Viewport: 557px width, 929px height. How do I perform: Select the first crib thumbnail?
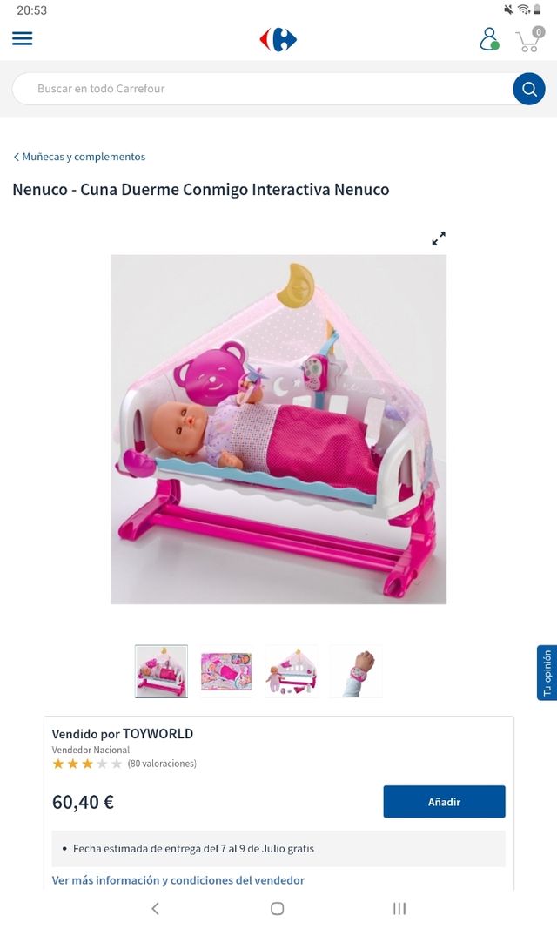[x=161, y=671]
